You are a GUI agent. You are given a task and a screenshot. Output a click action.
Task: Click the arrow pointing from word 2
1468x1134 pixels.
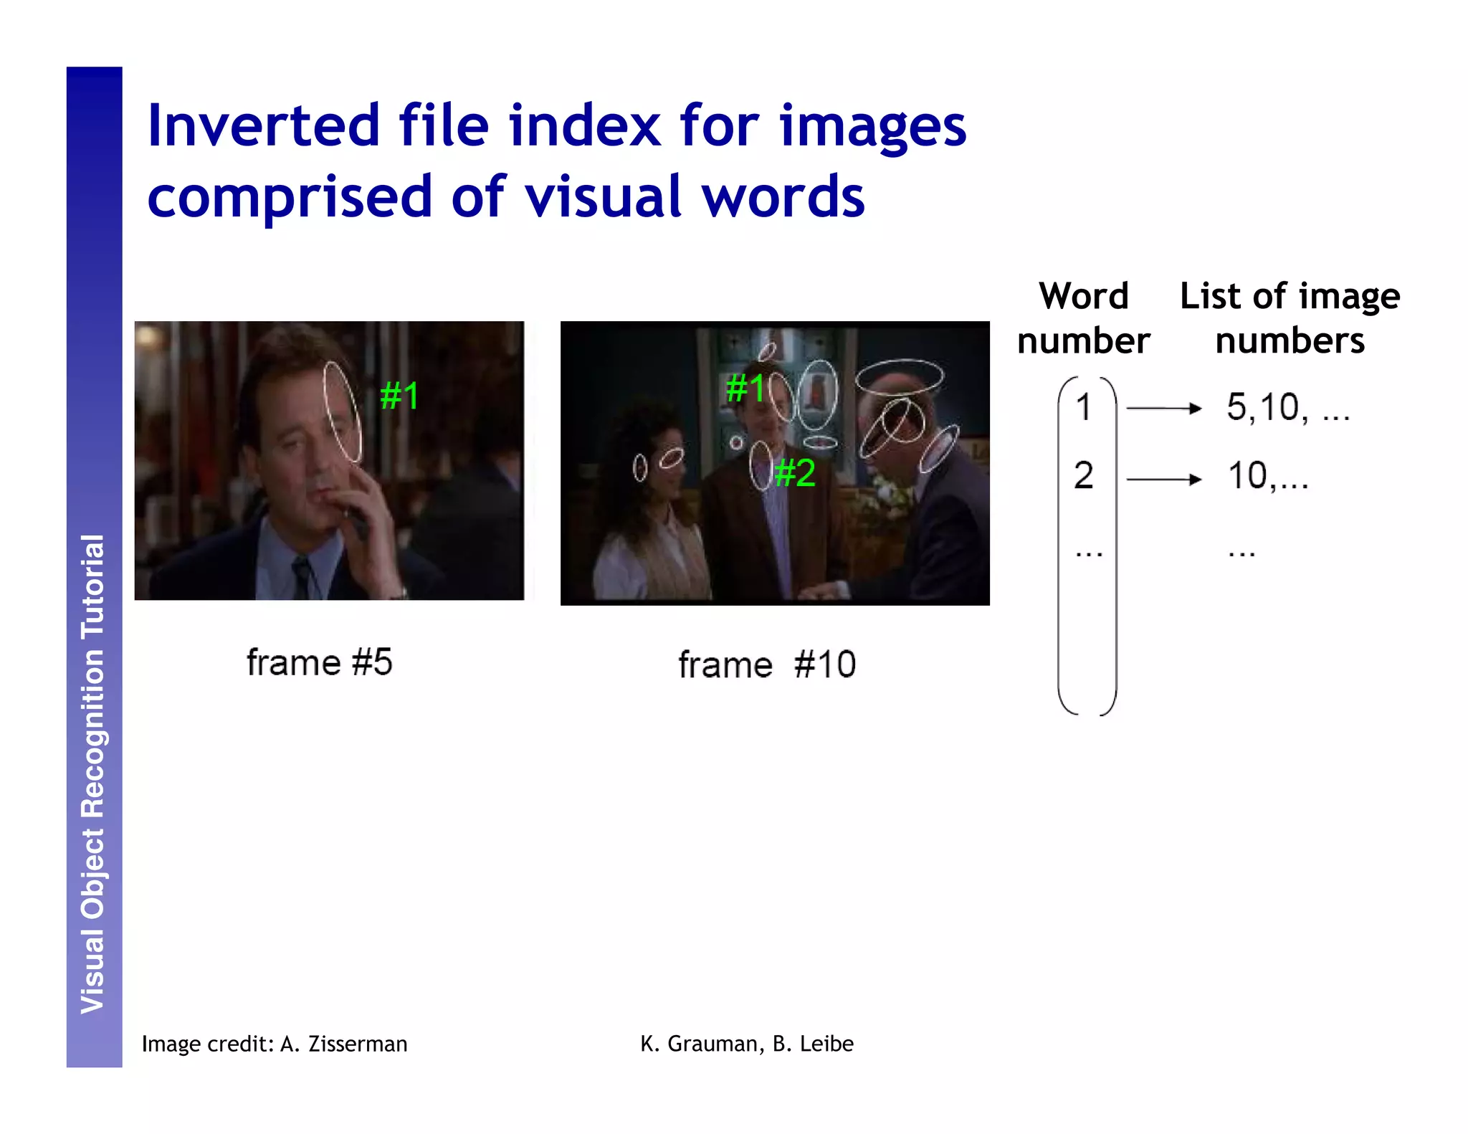(1164, 479)
